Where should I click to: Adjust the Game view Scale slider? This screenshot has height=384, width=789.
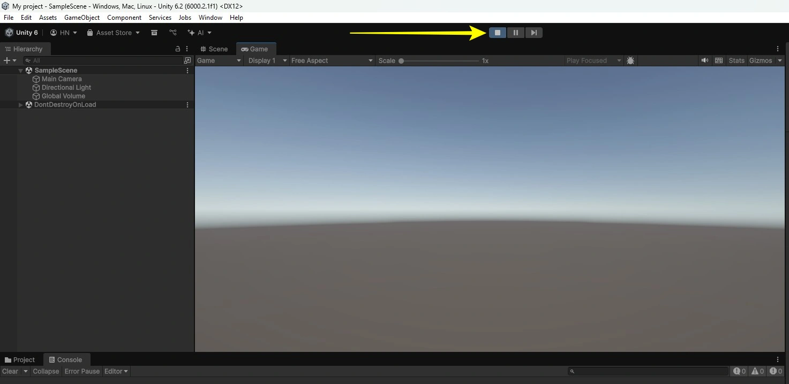click(x=401, y=61)
